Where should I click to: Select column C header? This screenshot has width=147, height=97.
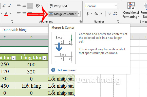pyautogui.click(x=5, y=37)
